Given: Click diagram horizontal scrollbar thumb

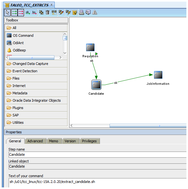Looking at the screenshot, I should point(148,126).
